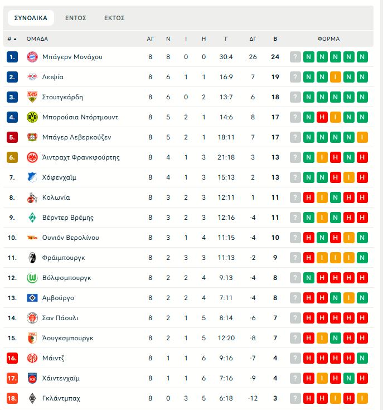Screen dimensions: 383x410
Task: Click the Bayern Munich club logo
Action: click(32, 57)
